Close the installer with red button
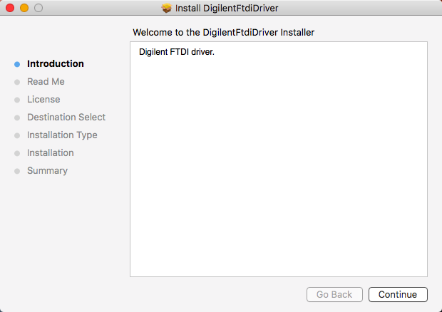Image resolution: width=442 pixels, height=312 pixels. (x=10, y=8)
